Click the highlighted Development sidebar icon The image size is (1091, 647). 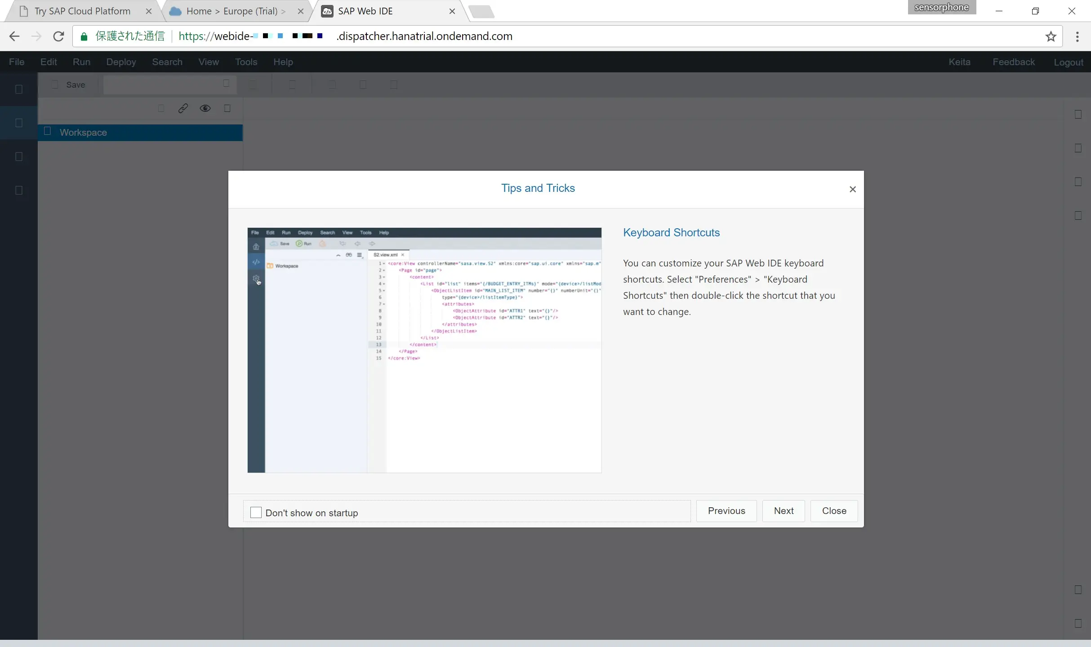pyautogui.click(x=19, y=123)
